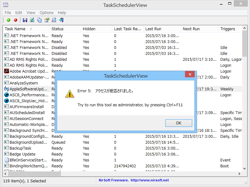Click the 2147942402 result value
The height and width of the screenshot is (187, 250).
pos(125,166)
